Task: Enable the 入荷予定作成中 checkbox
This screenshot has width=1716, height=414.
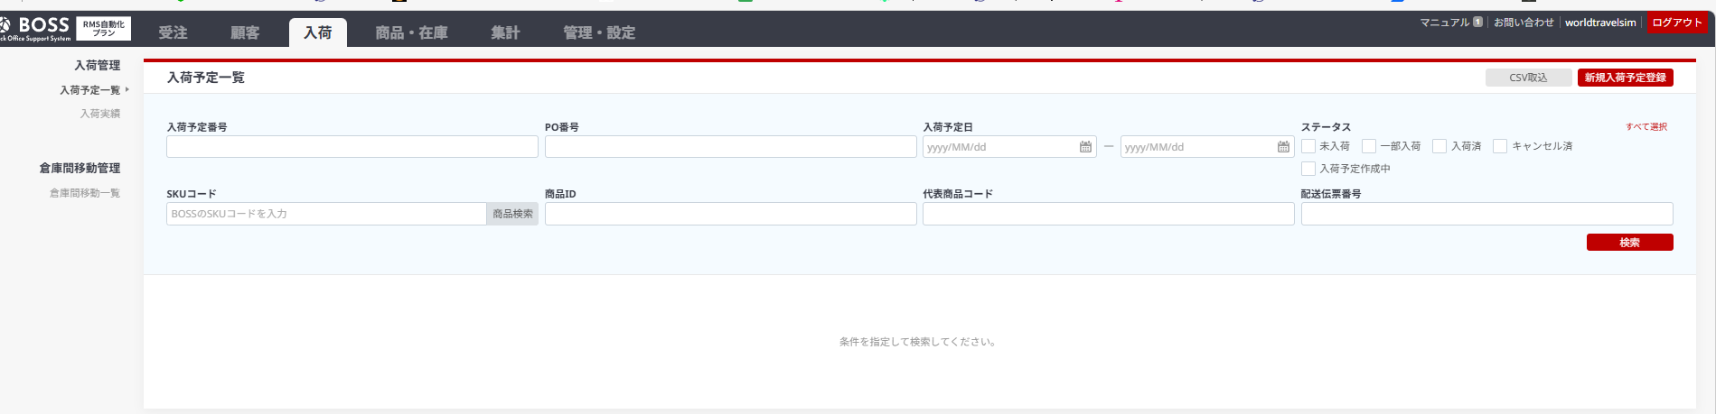Action: [1308, 169]
